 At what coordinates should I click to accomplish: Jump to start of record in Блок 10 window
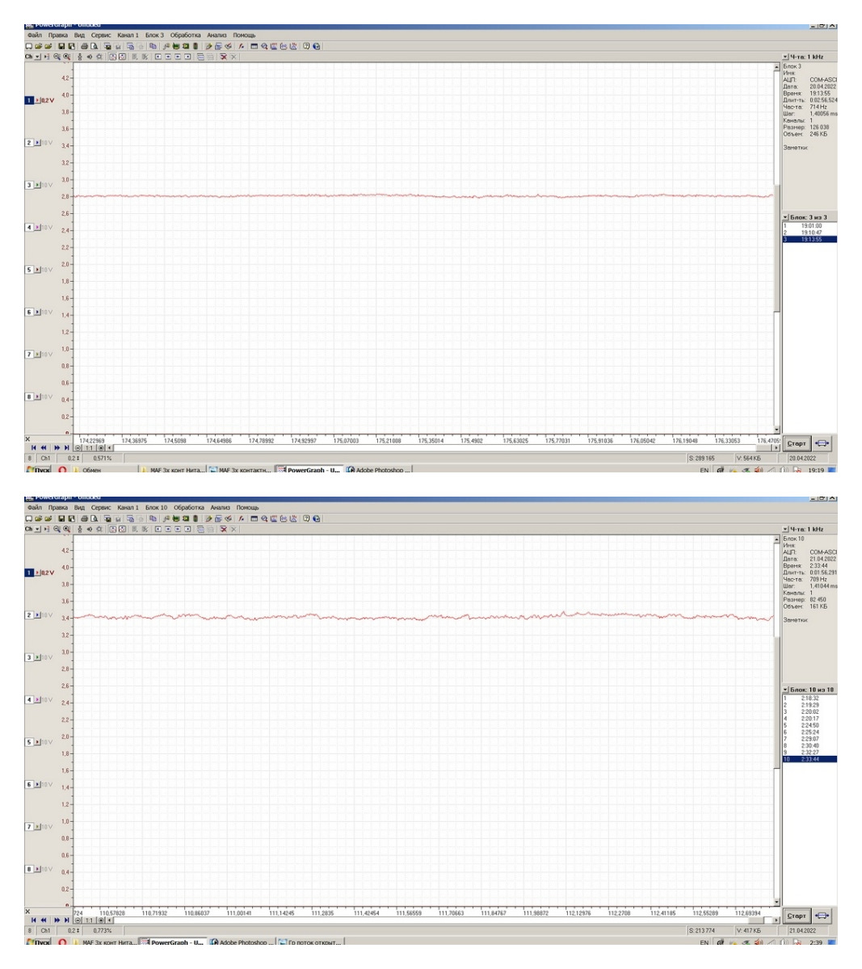click(x=33, y=920)
